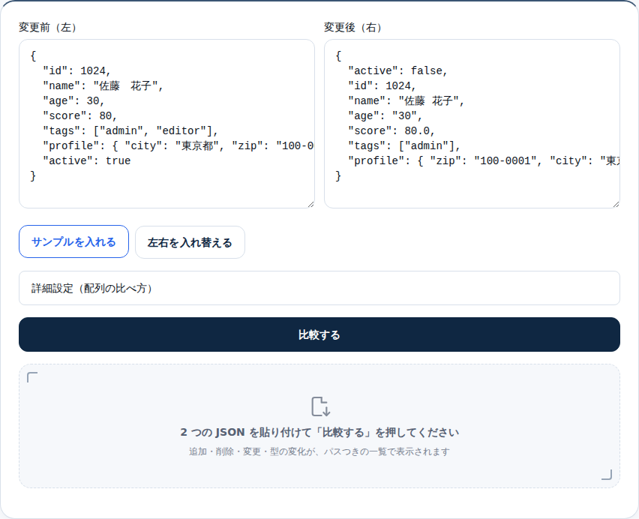Swap sides with 左右を入れ替える button
The width and height of the screenshot is (639, 519).
[x=190, y=242]
